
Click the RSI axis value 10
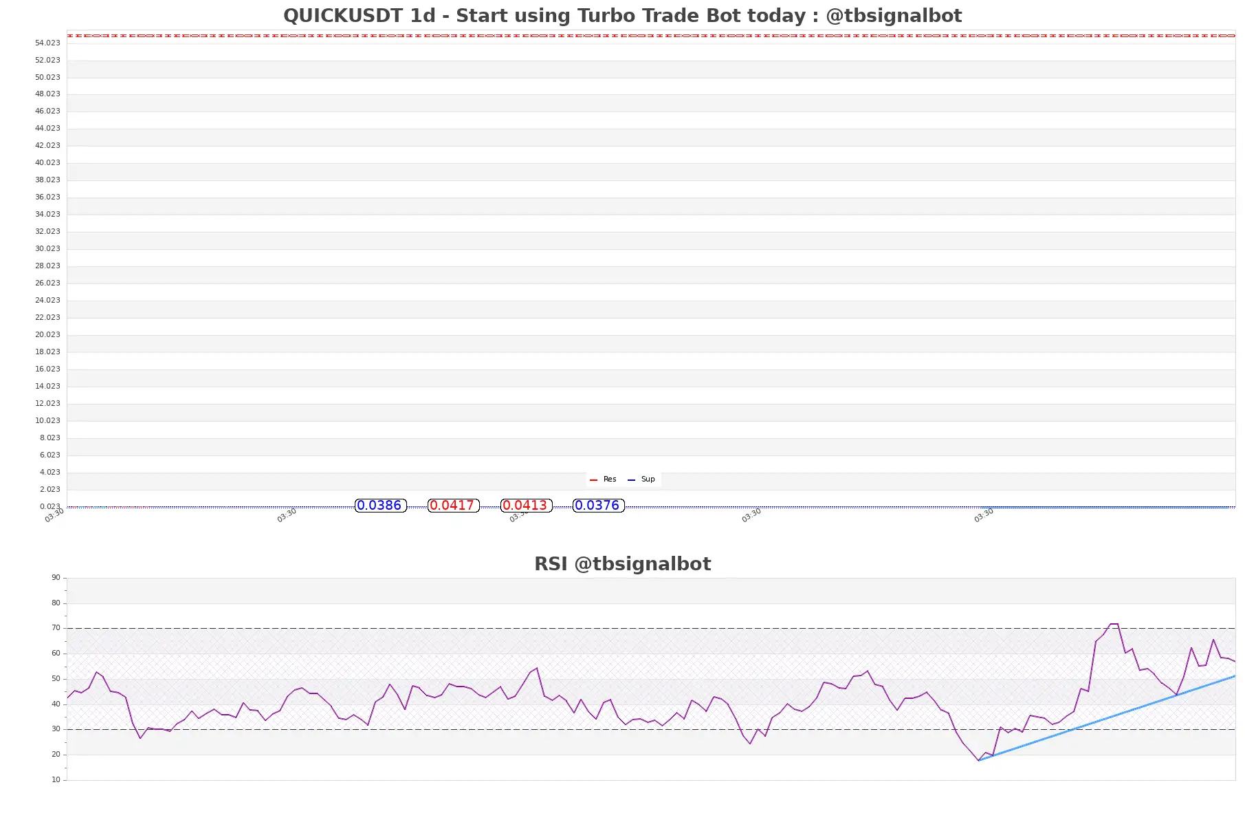pos(56,780)
